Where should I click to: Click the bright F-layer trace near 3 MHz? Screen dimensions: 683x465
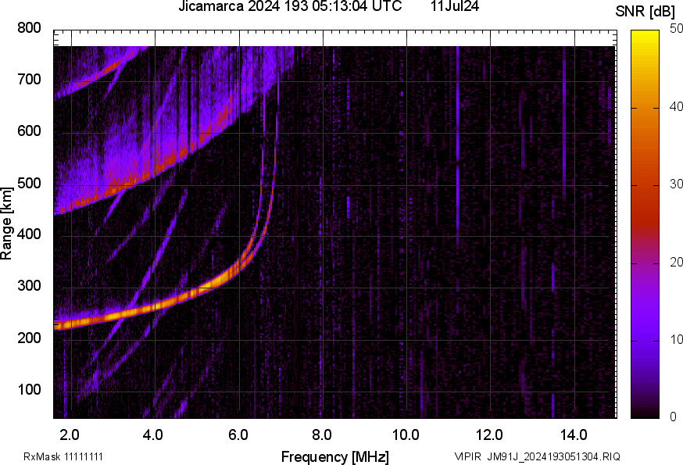(113, 315)
